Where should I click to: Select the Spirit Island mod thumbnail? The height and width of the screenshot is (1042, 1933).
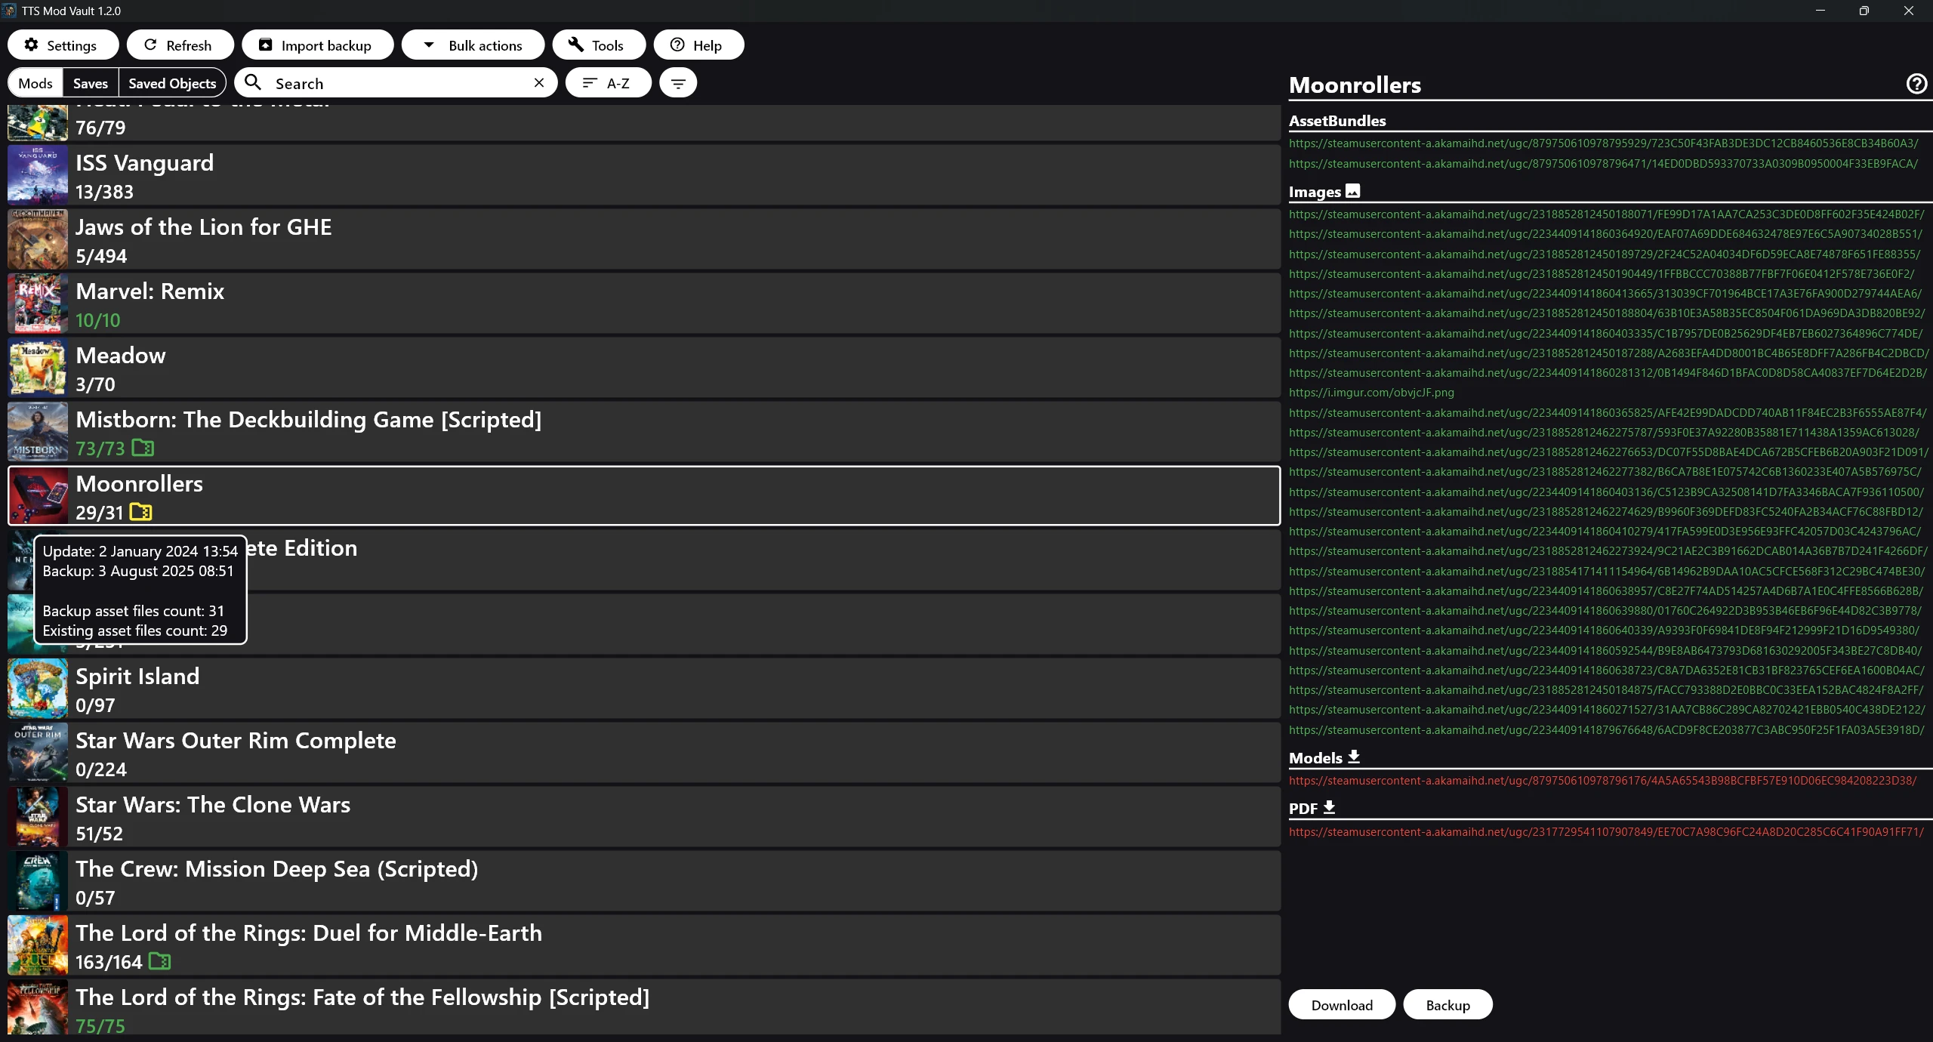point(38,689)
